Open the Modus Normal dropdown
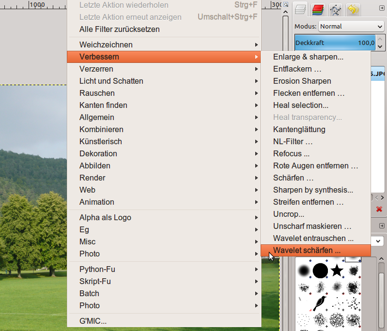This screenshot has width=387, height=331. pyautogui.click(x=351, y=27)
